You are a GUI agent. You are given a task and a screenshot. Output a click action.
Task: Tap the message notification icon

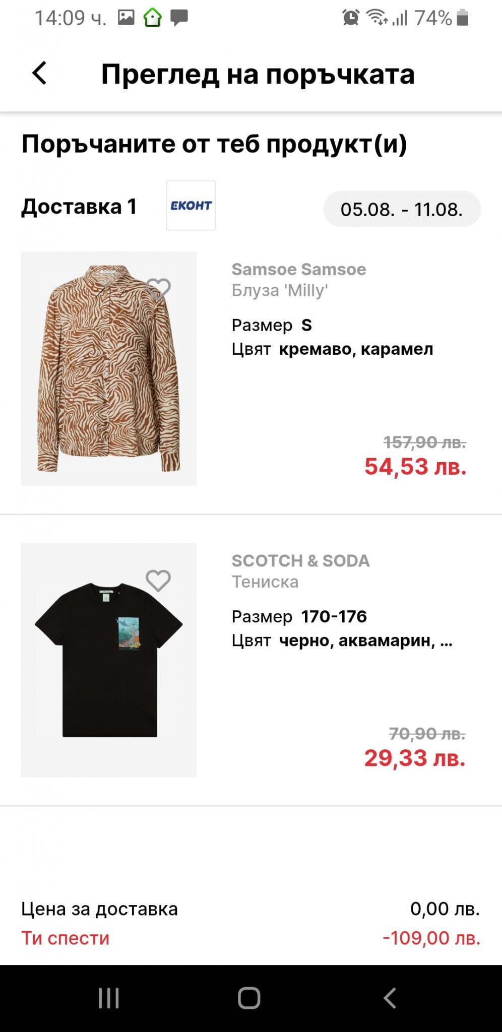(179, 18)
